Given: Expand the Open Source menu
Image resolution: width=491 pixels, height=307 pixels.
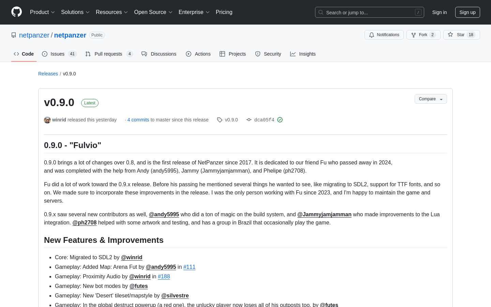Looking at the screenshot, I should [153, 12].
